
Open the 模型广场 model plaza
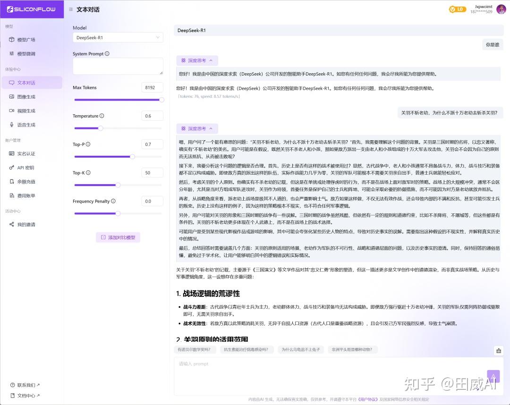(27, 40)
